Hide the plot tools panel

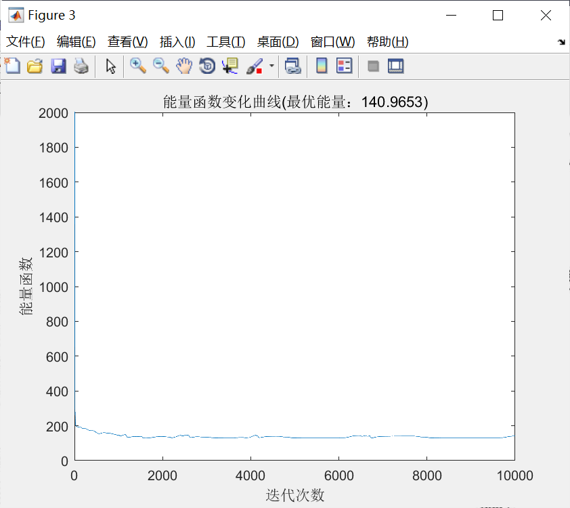tap(373, 66)
